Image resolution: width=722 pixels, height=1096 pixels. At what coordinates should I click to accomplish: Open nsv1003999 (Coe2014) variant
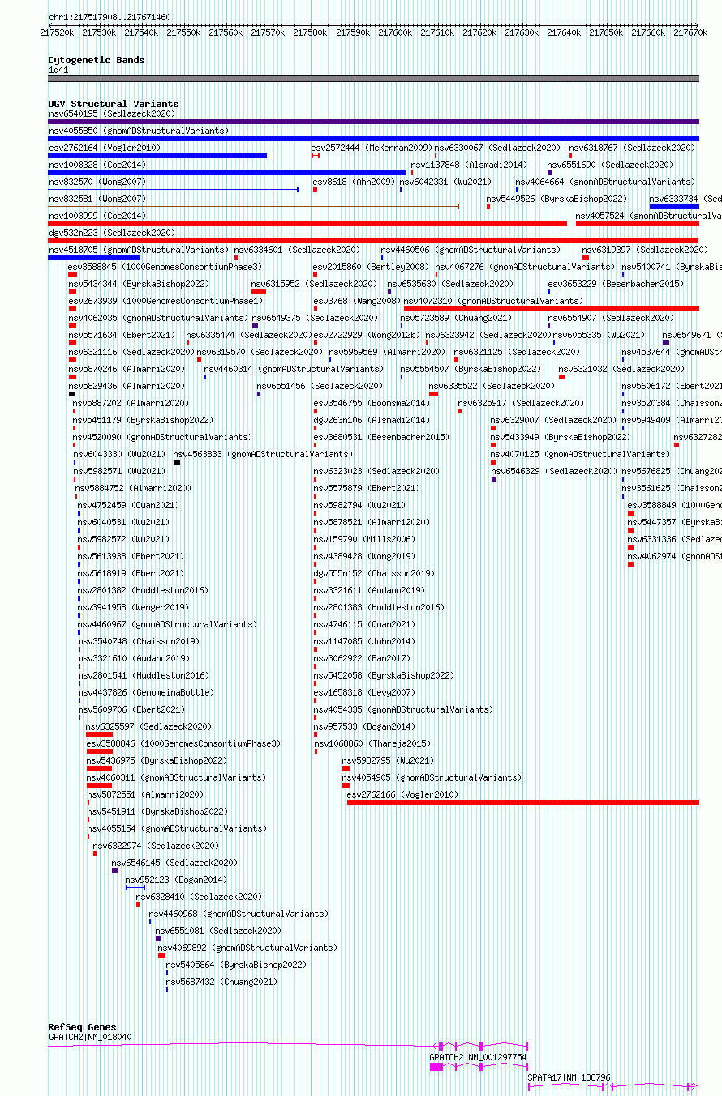coord(97,216)
